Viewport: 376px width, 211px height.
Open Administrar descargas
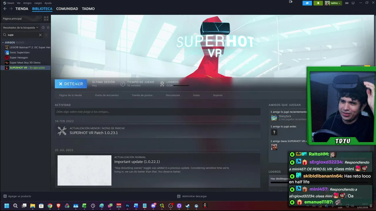192,196
